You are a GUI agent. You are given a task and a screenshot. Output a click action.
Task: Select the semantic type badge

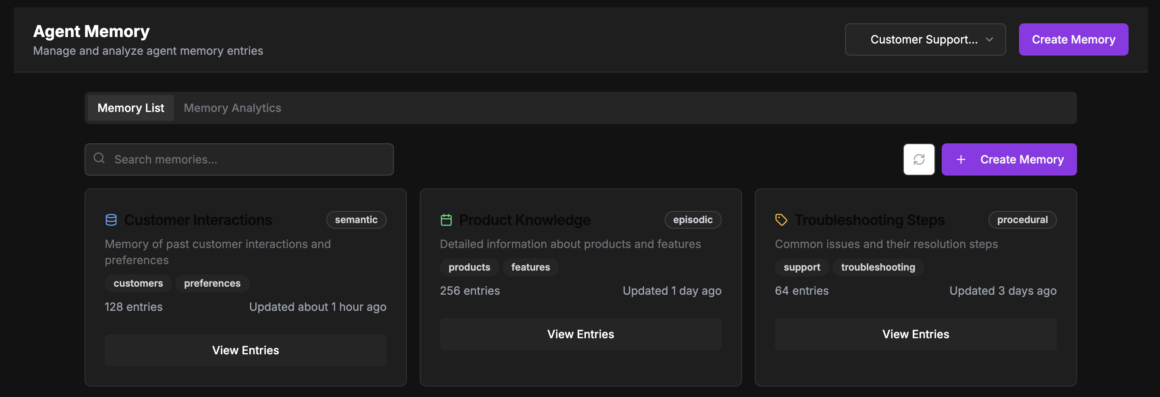356,220
